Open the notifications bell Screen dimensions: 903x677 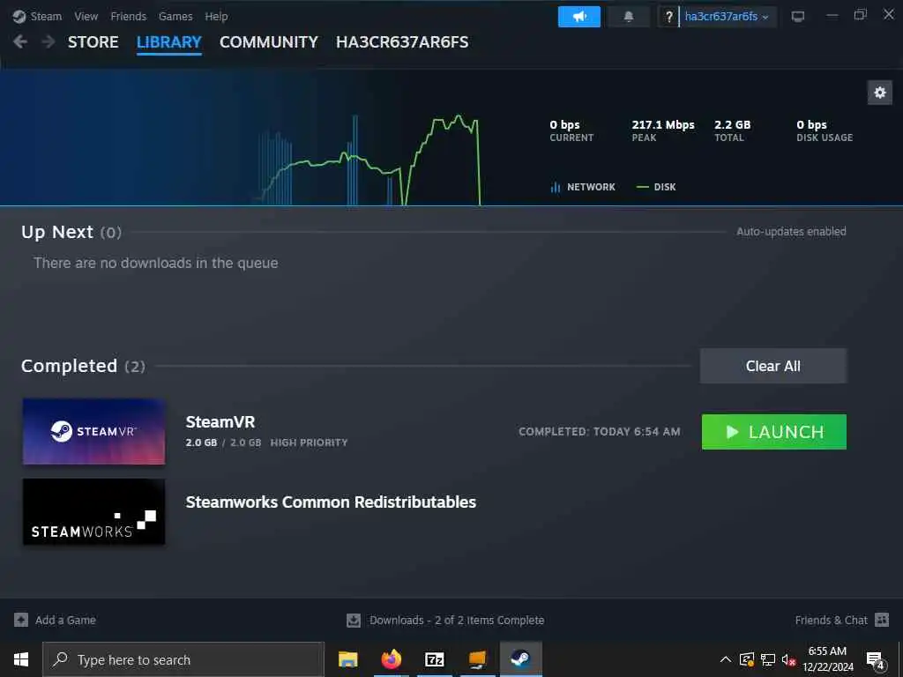pos(628,17)
